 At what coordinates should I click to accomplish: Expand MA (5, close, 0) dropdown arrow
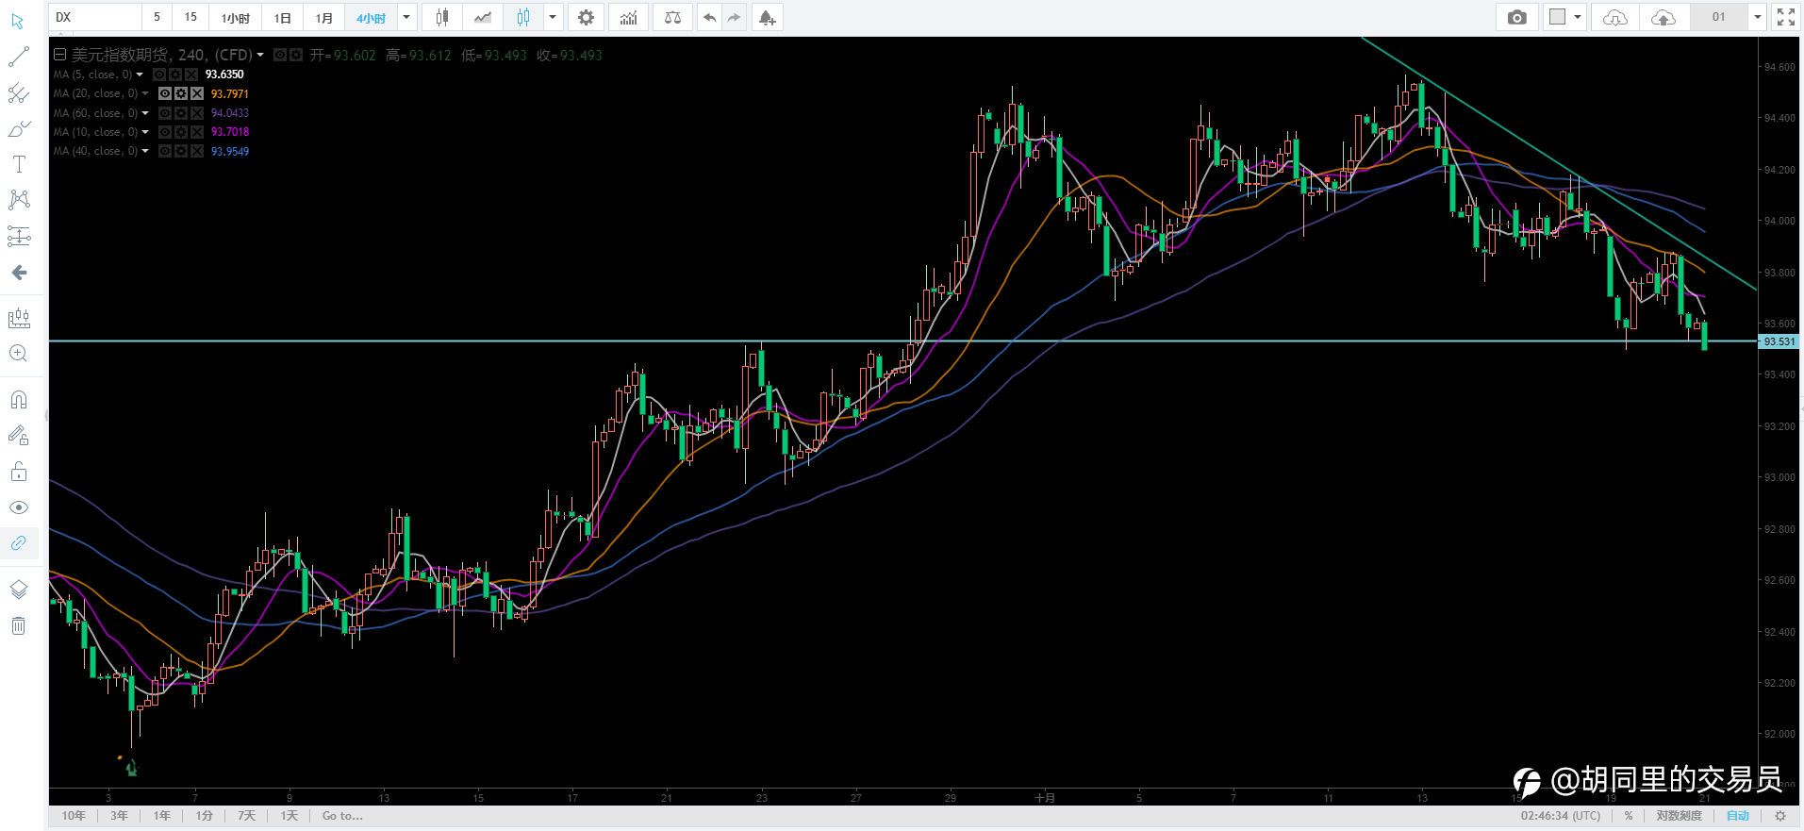pos(140,75)
